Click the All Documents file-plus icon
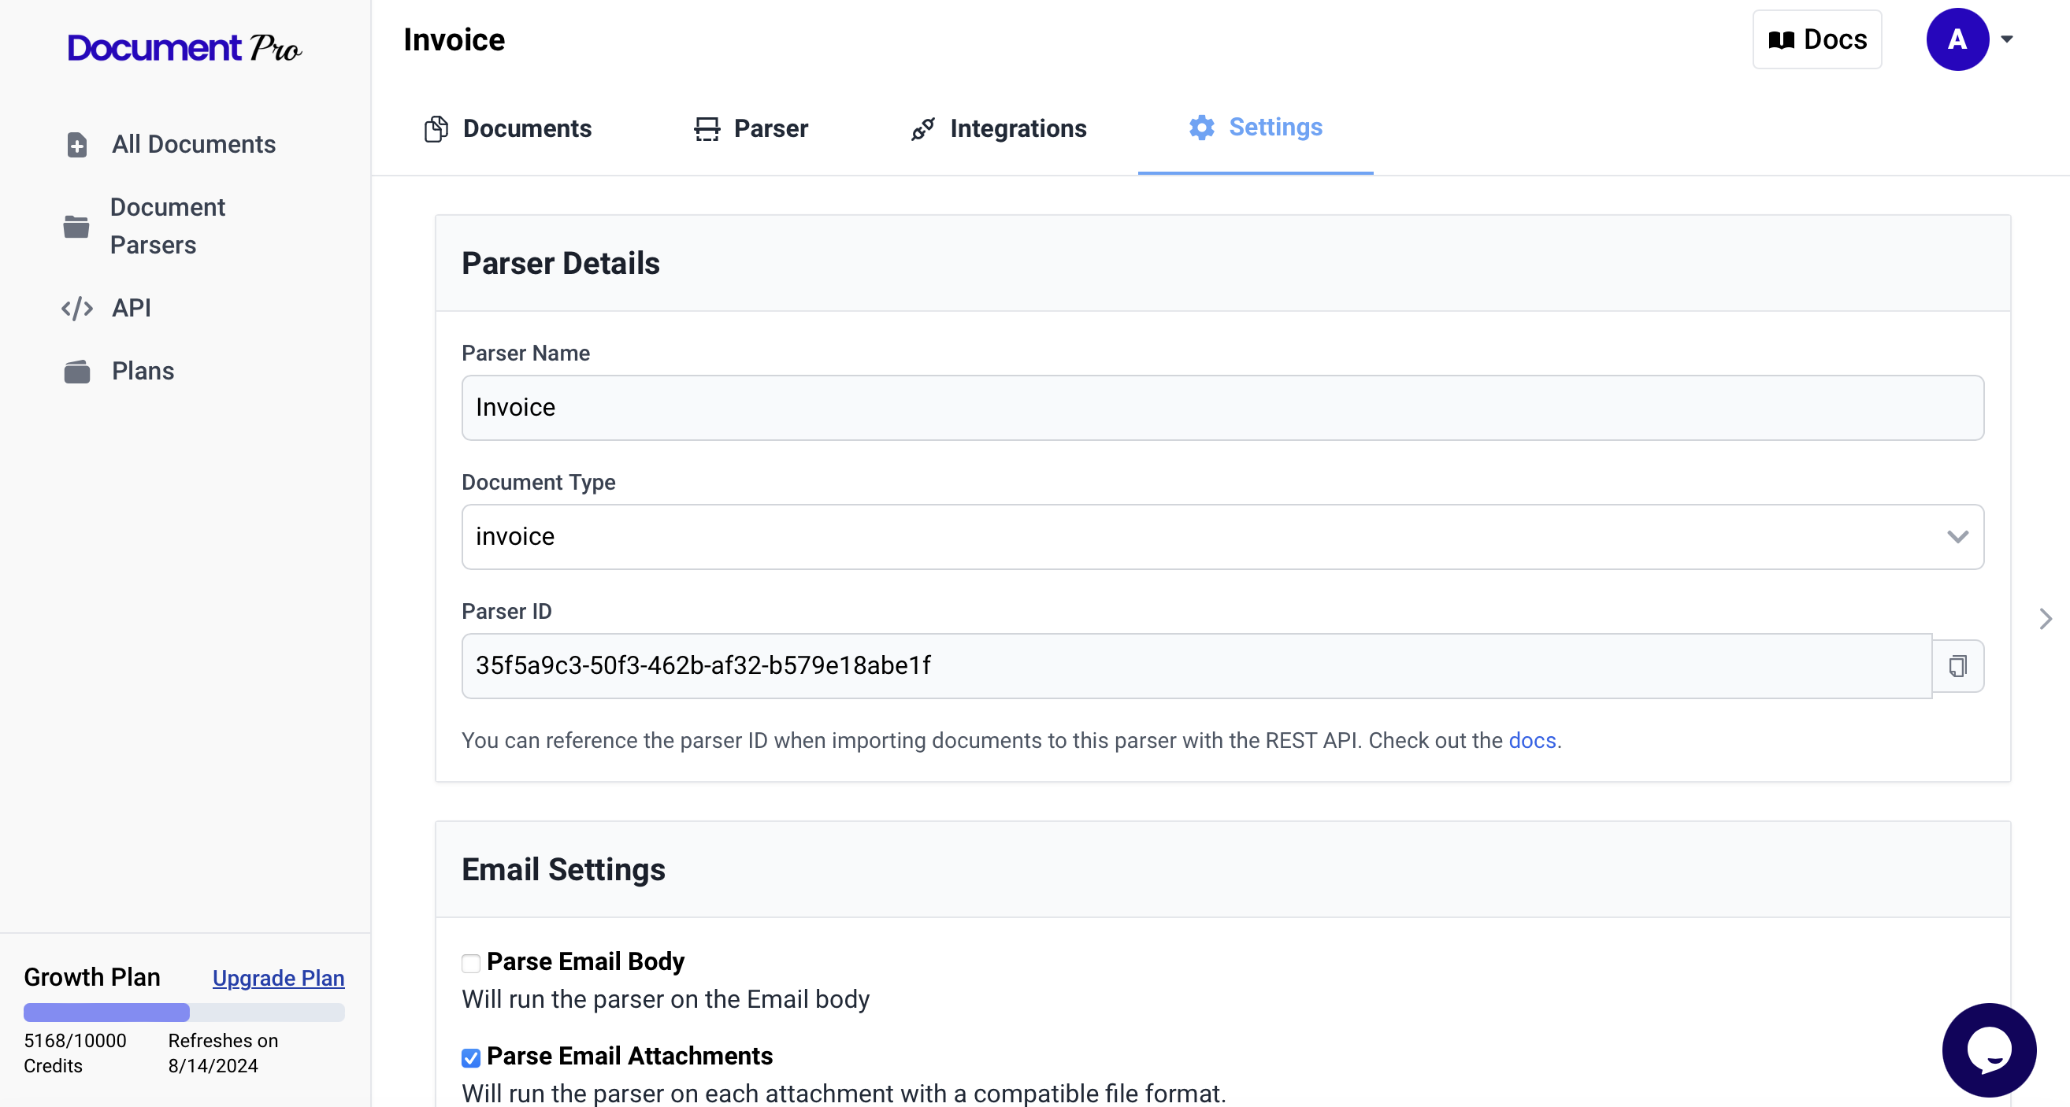 (77, 145)
